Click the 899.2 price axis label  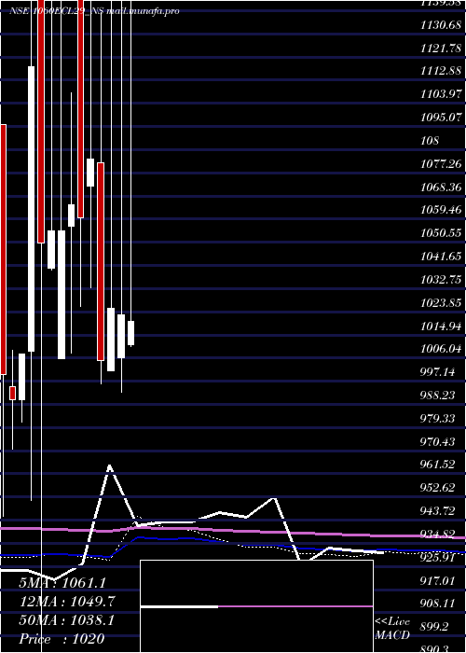click(435, 626)
